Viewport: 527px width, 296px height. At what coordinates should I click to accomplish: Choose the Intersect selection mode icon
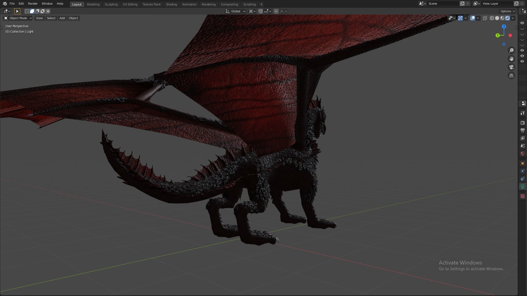click(48, 11)
